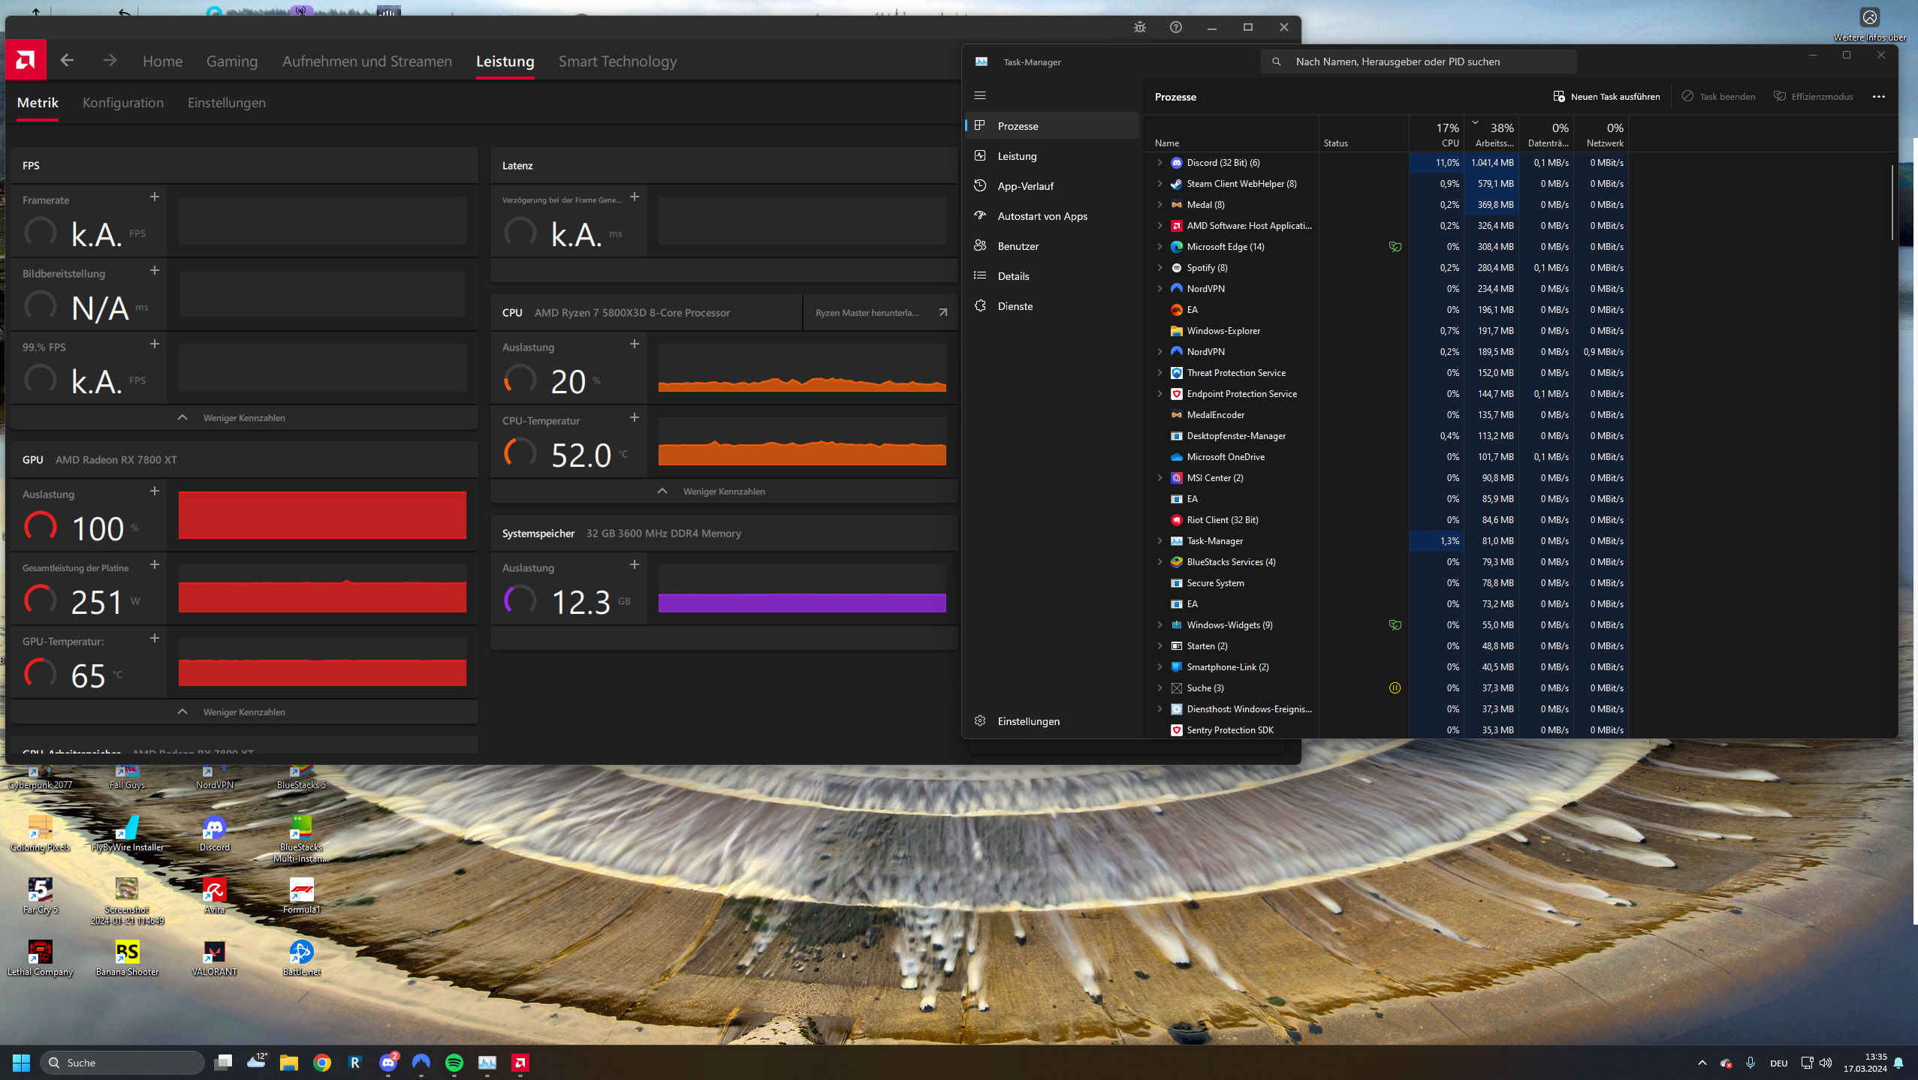Open Spotify from the taskbar

[454, 1062]
